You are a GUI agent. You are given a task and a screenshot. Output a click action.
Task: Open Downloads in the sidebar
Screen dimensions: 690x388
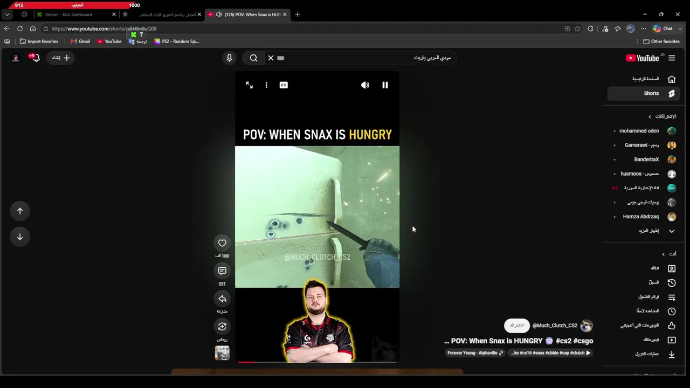tap(644, 354)
